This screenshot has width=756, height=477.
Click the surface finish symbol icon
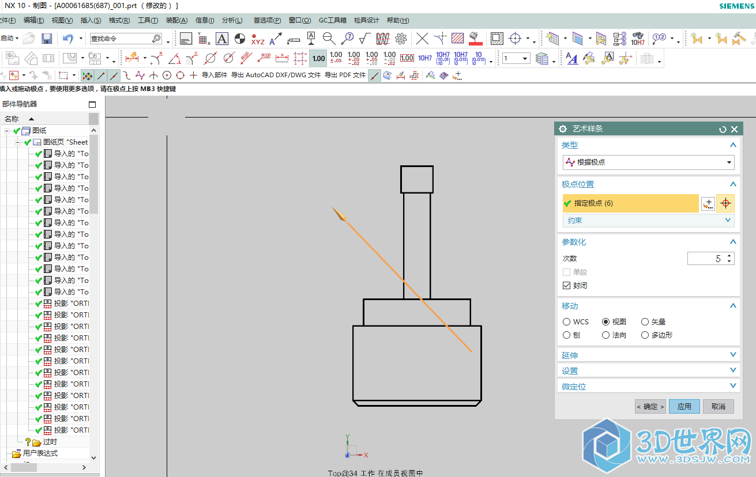364,39
